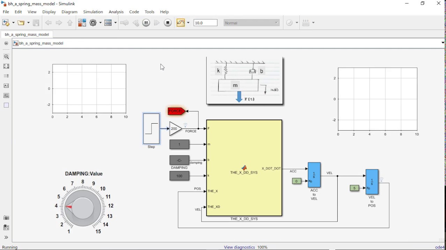The width and height of the screenshot is (446, 250).
Task: Stop the simulation
Action: click(168, 23)
